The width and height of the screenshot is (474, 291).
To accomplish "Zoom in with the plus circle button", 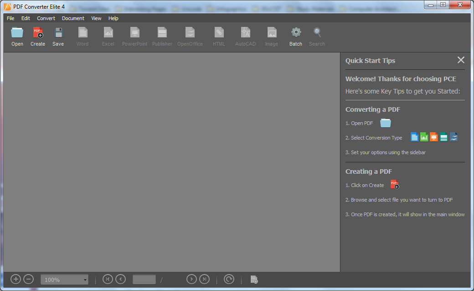I will pyautogui.click(x=15, y=279).
